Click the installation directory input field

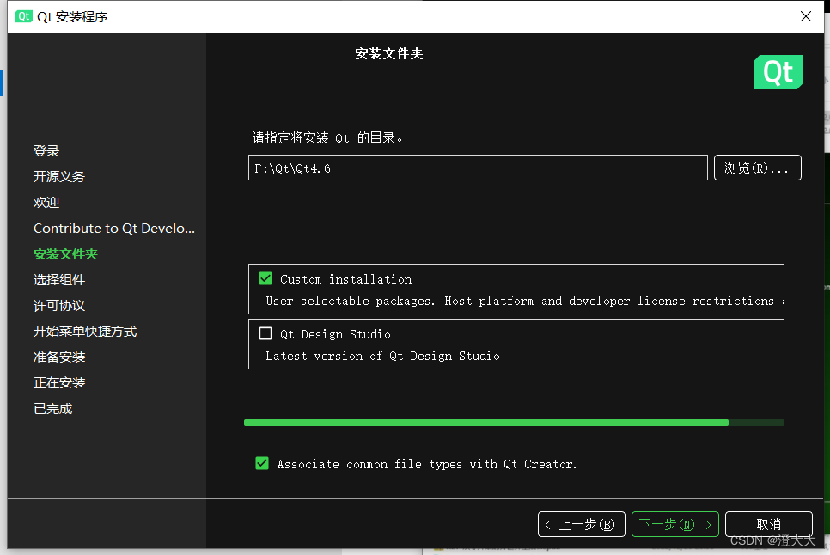pyautogui.click(x=478, y=168)
